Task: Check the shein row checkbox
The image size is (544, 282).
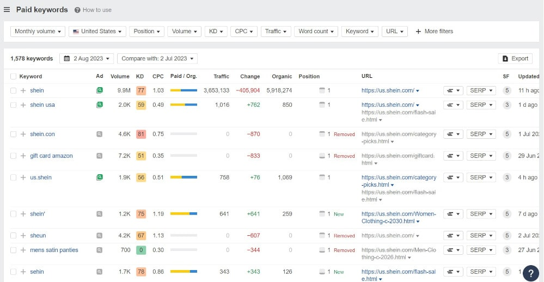Action: [13, 90]
